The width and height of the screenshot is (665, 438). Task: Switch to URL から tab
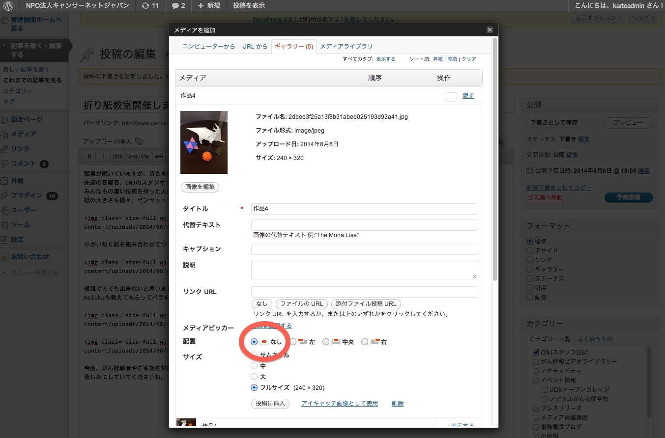tap(255, 47)
